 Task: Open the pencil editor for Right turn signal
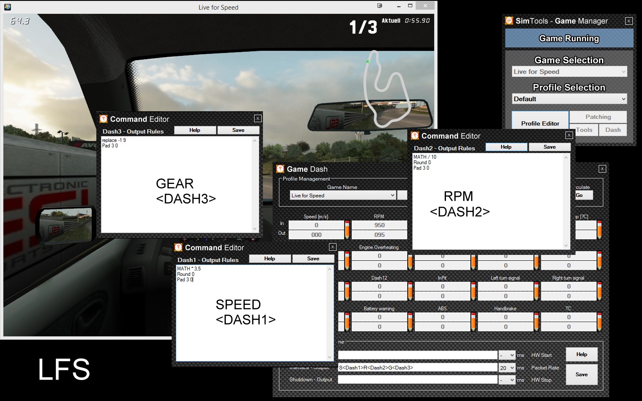click(600, 291)
